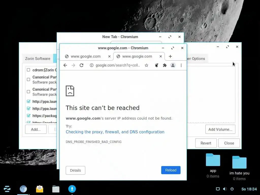
Task: Uncheck the https://packag source
Action: [28, 116]
